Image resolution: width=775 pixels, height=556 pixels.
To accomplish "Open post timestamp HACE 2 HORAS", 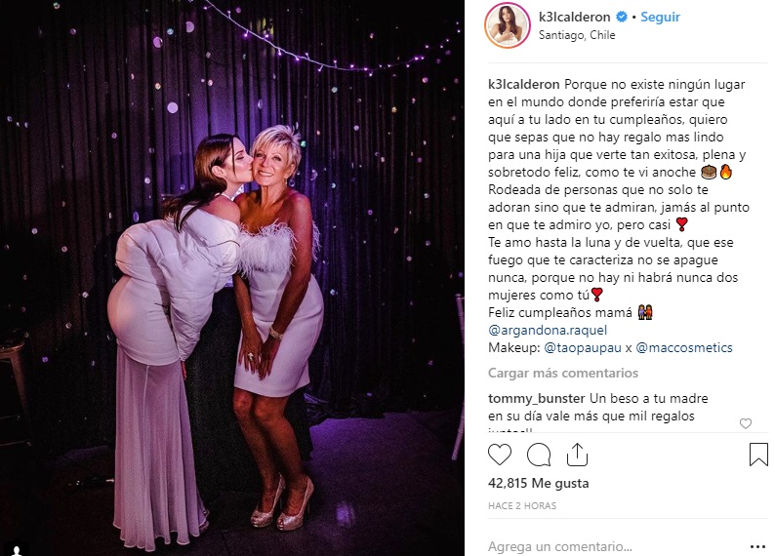I will tap(522, 505).
